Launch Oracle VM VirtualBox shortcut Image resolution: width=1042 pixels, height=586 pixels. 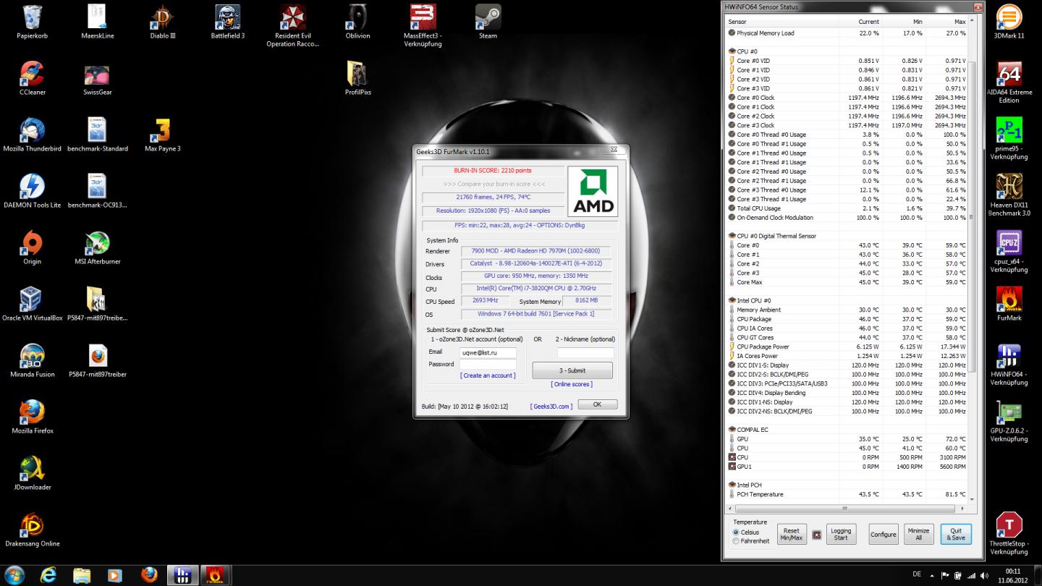33,304
